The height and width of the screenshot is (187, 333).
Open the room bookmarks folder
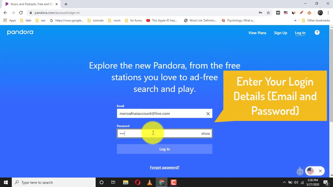[x=114, y=21]
